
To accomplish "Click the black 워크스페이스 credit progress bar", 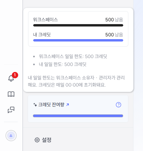I will click(x=78, y=25).
